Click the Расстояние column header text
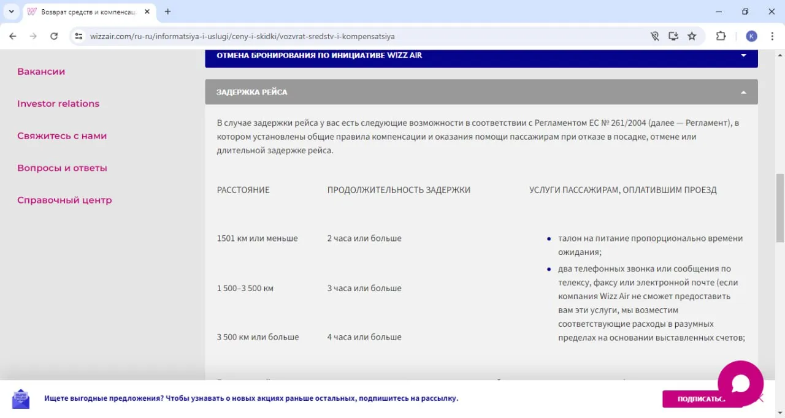The height and width of the screenshot is (418, 785). tap(243, 190)
